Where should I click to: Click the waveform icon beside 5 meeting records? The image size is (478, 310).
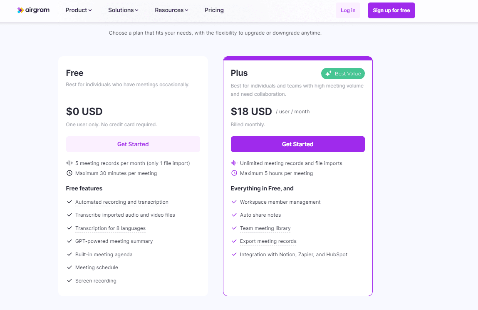tap(69, 163)
